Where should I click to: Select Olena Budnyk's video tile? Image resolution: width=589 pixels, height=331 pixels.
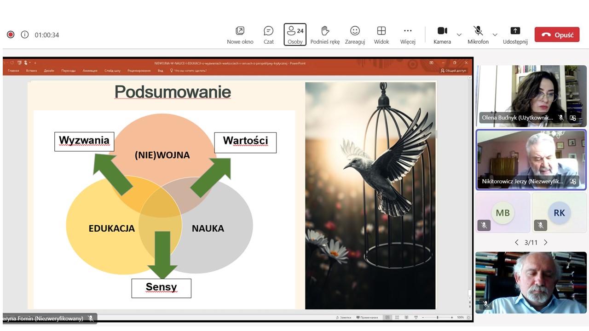(531, 95)
